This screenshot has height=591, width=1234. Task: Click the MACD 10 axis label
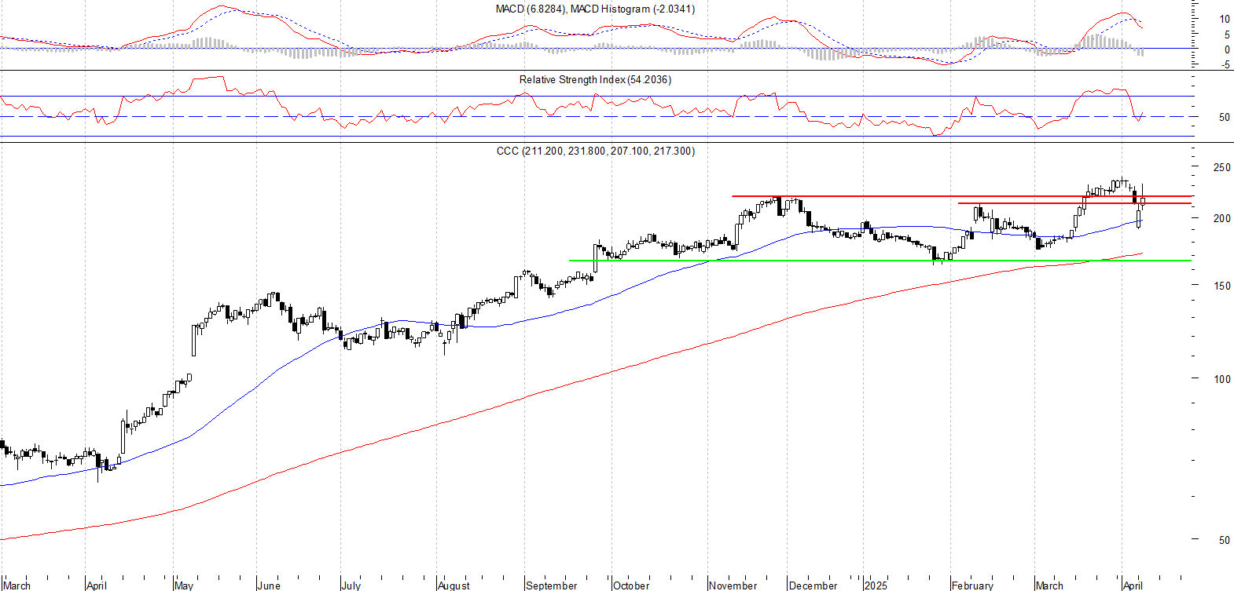click(1225, 20)
